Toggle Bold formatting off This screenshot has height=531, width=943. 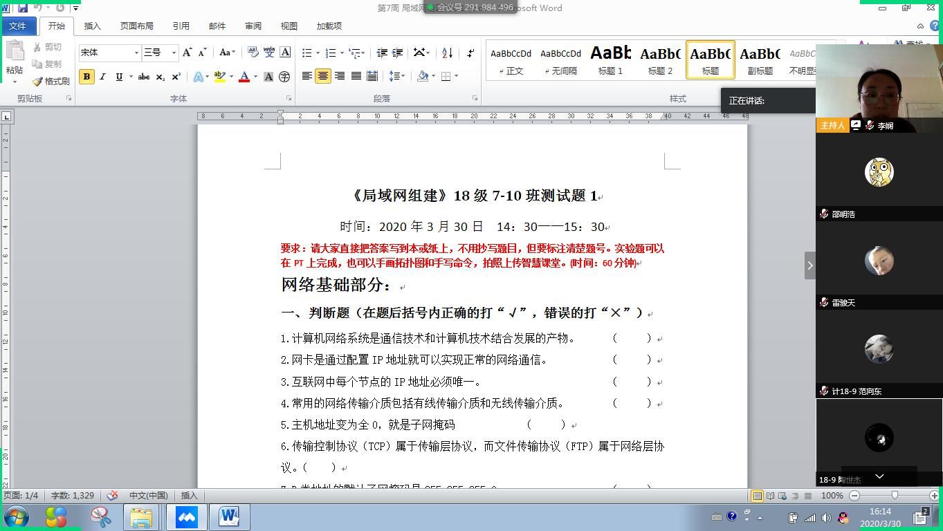tap(86, 77)
